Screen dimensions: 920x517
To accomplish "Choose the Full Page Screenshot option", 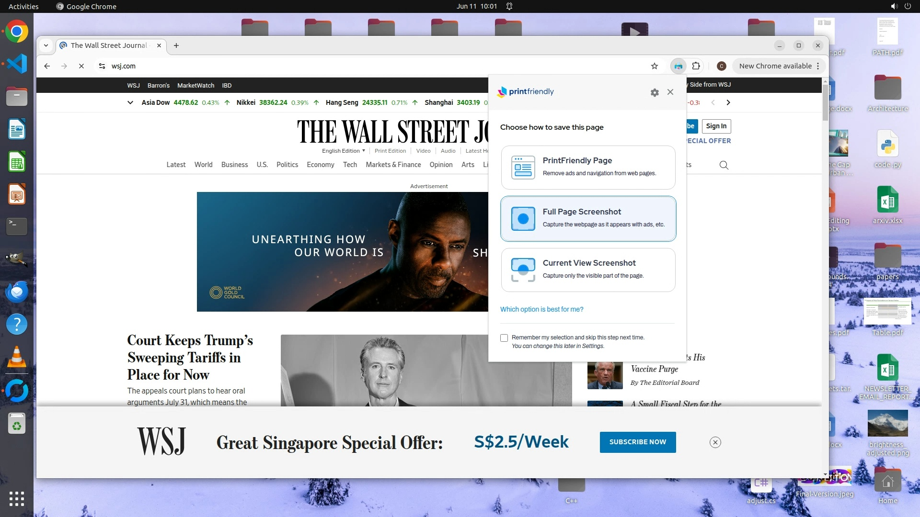I will (588, 218).
